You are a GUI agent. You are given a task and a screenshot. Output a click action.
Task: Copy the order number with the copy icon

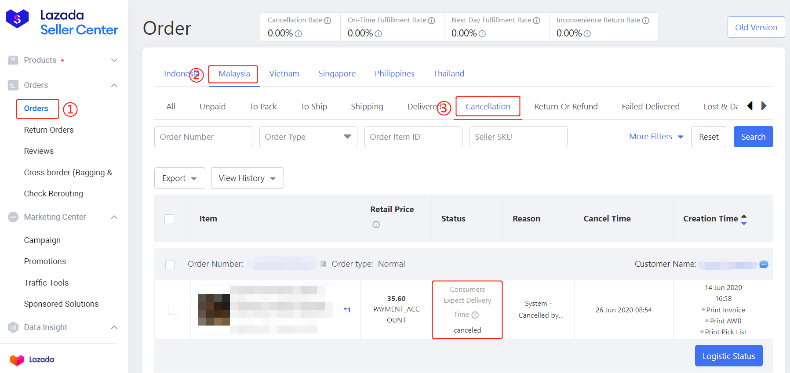point(323,264)
